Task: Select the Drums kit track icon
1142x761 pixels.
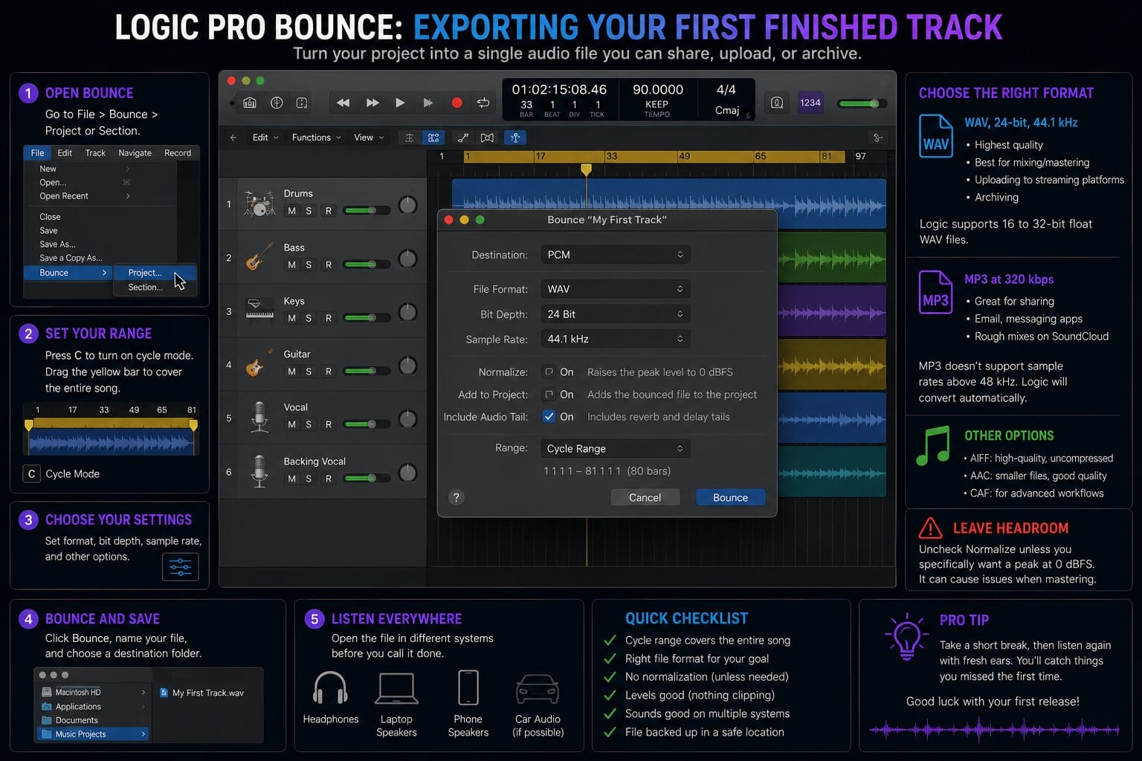Action: coord(259,204)
